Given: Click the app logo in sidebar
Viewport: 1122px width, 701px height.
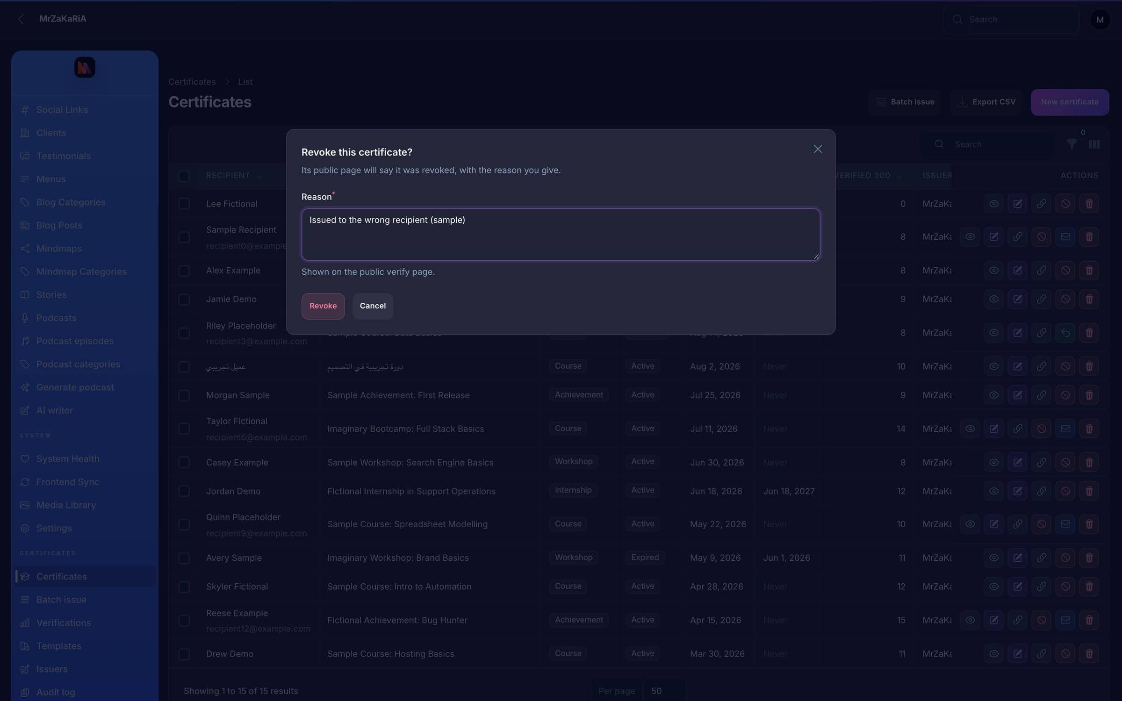Looking at the screenshot, I should tap(85, 68).
